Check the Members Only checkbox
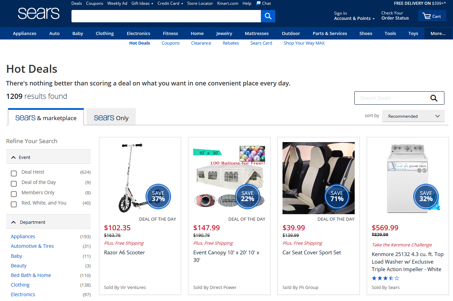 (14, 194)
